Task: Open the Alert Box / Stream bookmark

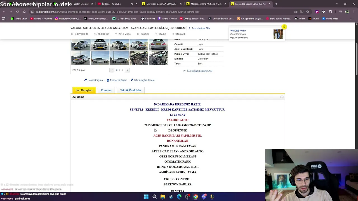Action: 125,19
